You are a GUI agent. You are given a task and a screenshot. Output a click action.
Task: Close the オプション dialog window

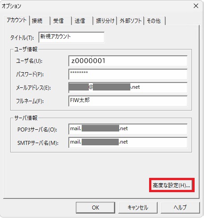(x=196, y=6)
